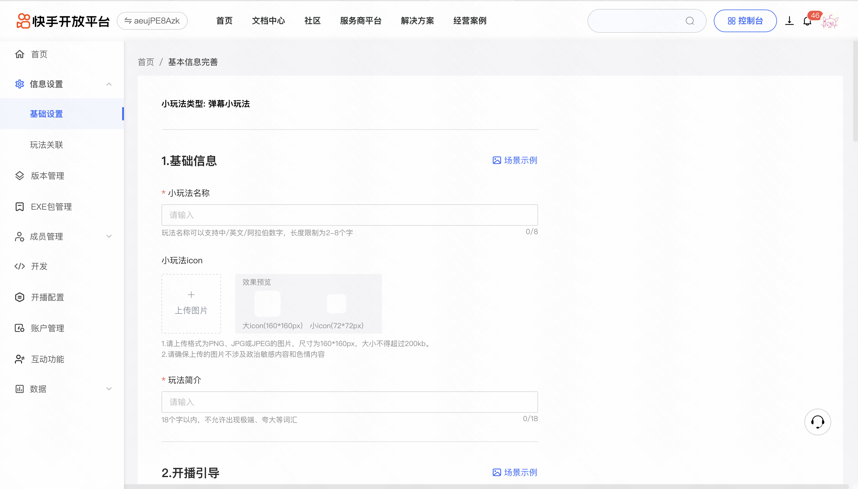Switch app via aeujPE8Azk selector
The width and height of the screenshot is (858, 489).
click(x=152, y=21)
